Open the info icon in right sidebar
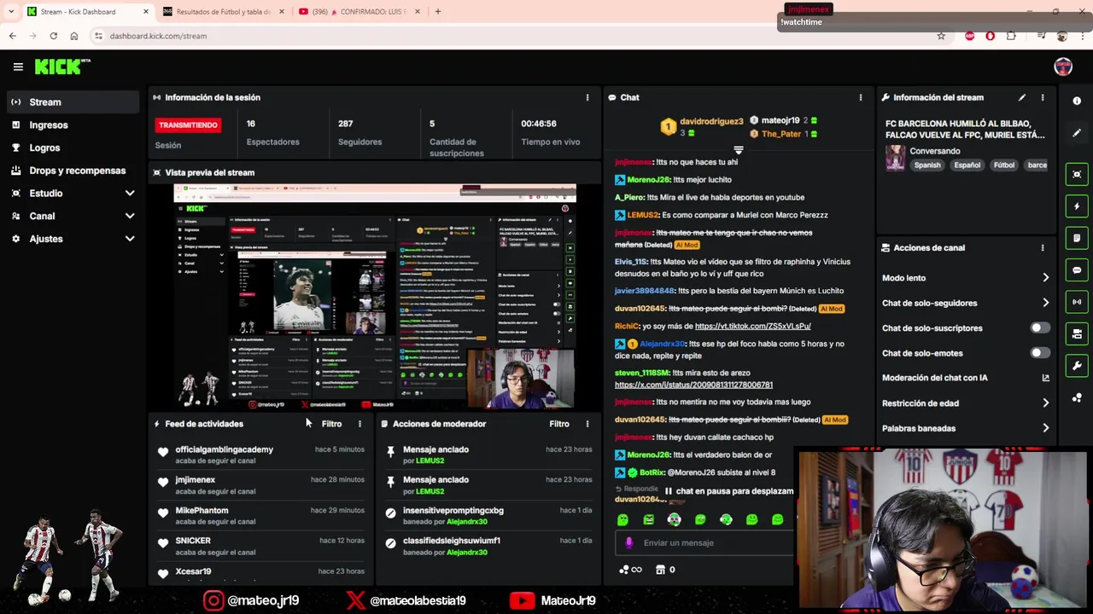This screenshot has width=1093, height=614. [x=1077, y=101]
